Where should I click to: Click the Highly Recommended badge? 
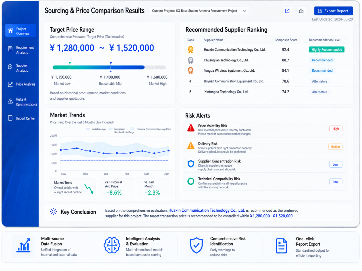(326, 50)
